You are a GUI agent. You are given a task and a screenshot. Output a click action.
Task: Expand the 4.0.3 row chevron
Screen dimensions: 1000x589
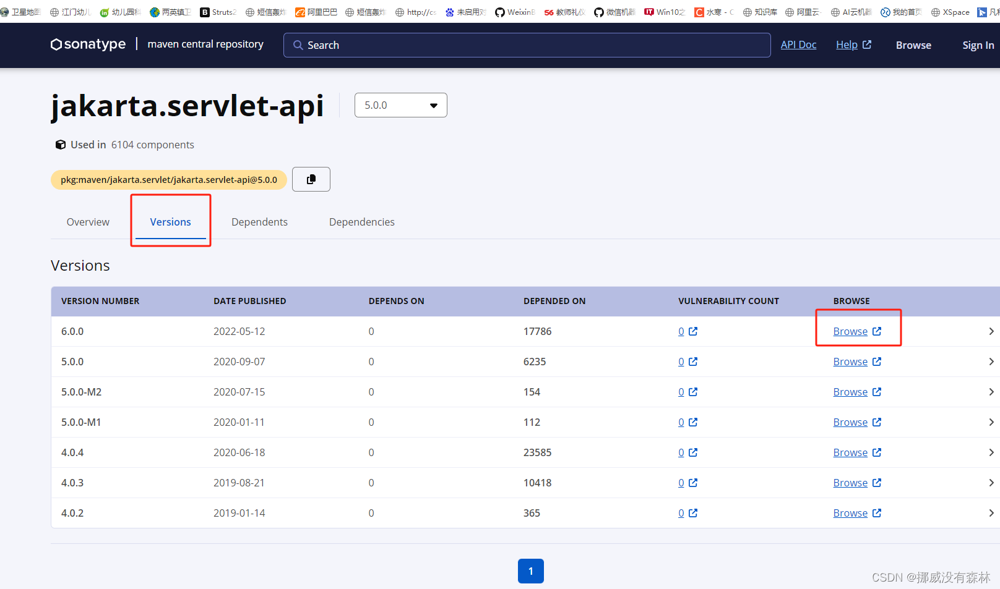[x=991, y=483]
